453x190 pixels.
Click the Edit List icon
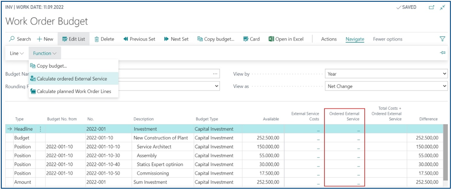pos(65,39)
